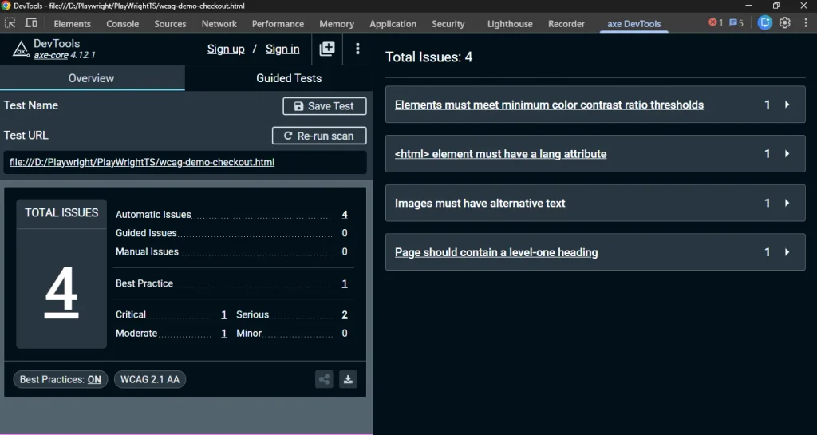817x435 pixels.
Task: Toggle Best Practices ON setting
Action: 61,379
